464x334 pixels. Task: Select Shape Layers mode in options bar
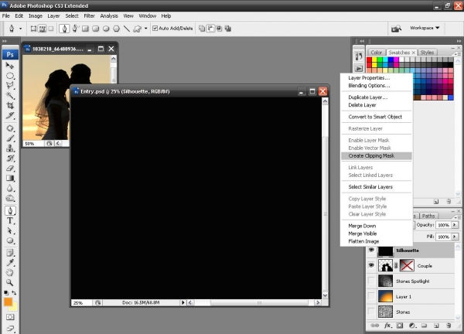click(x=33, y=29)
